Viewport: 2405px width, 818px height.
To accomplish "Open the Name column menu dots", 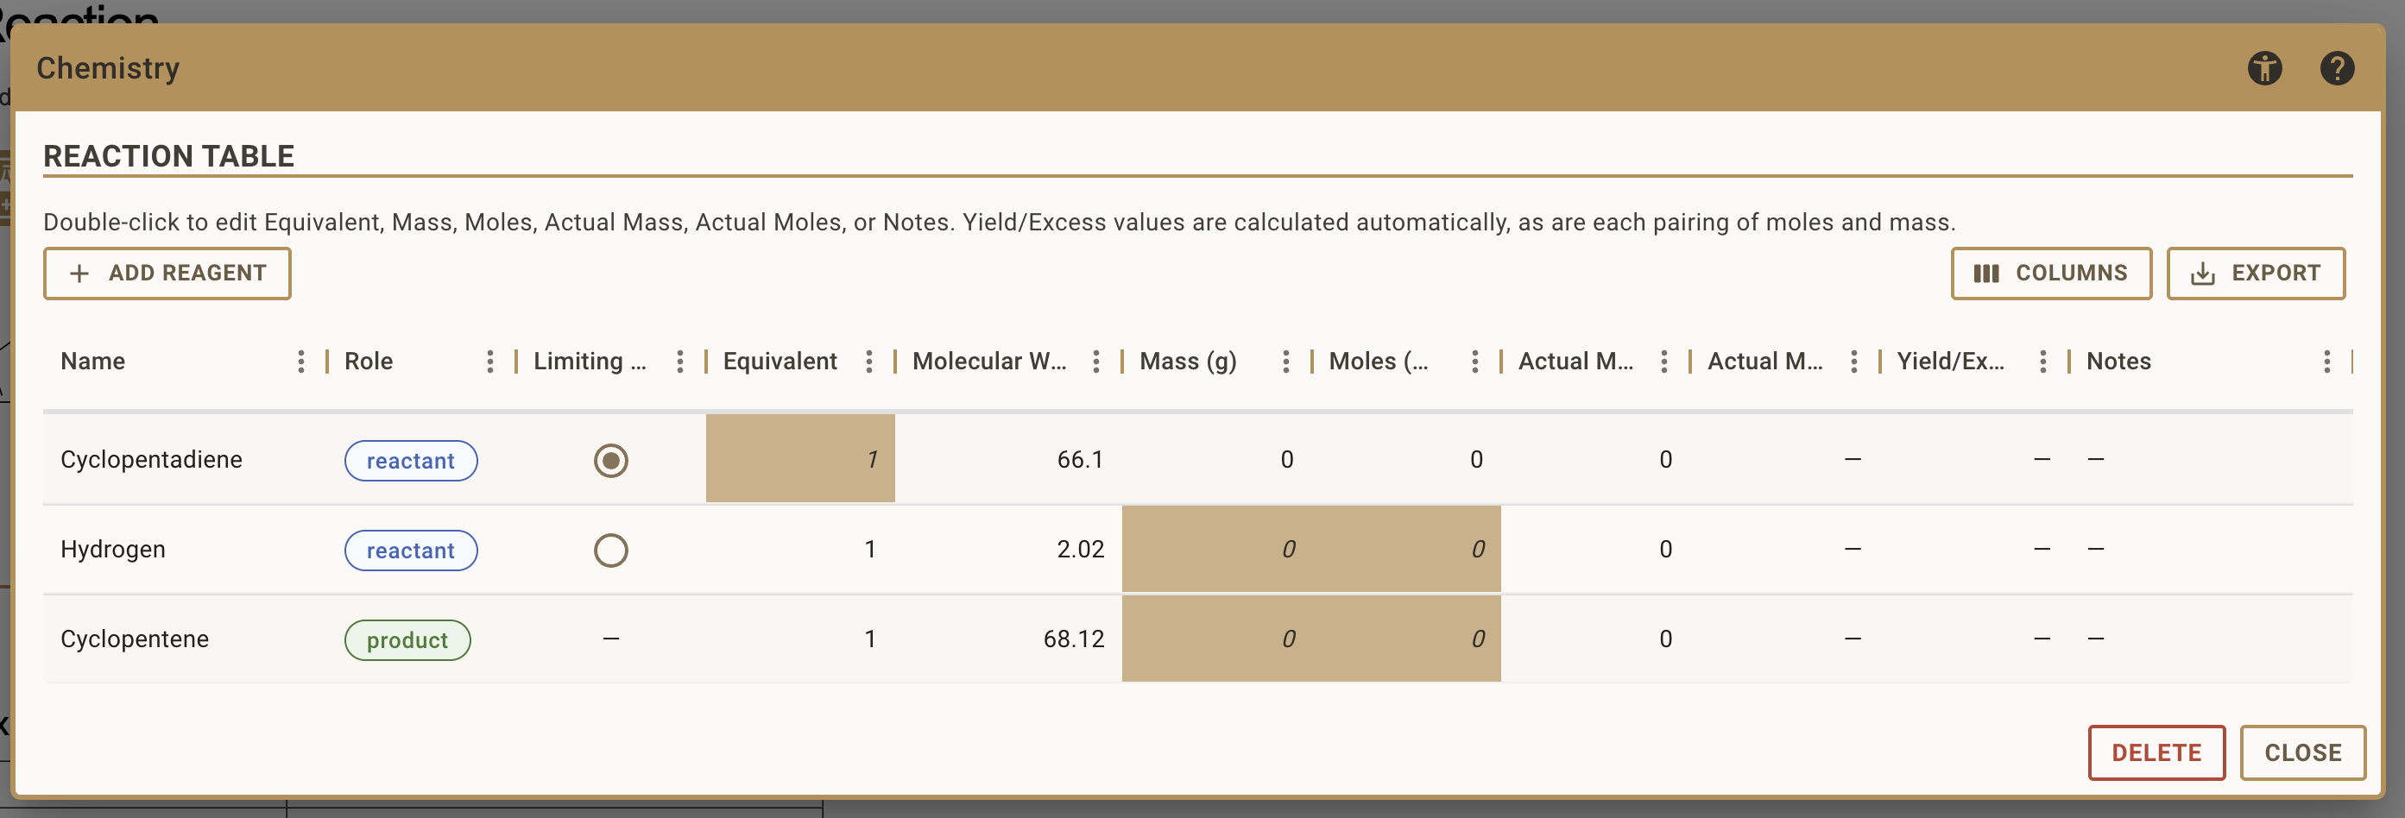I will (x=300, y=362).
